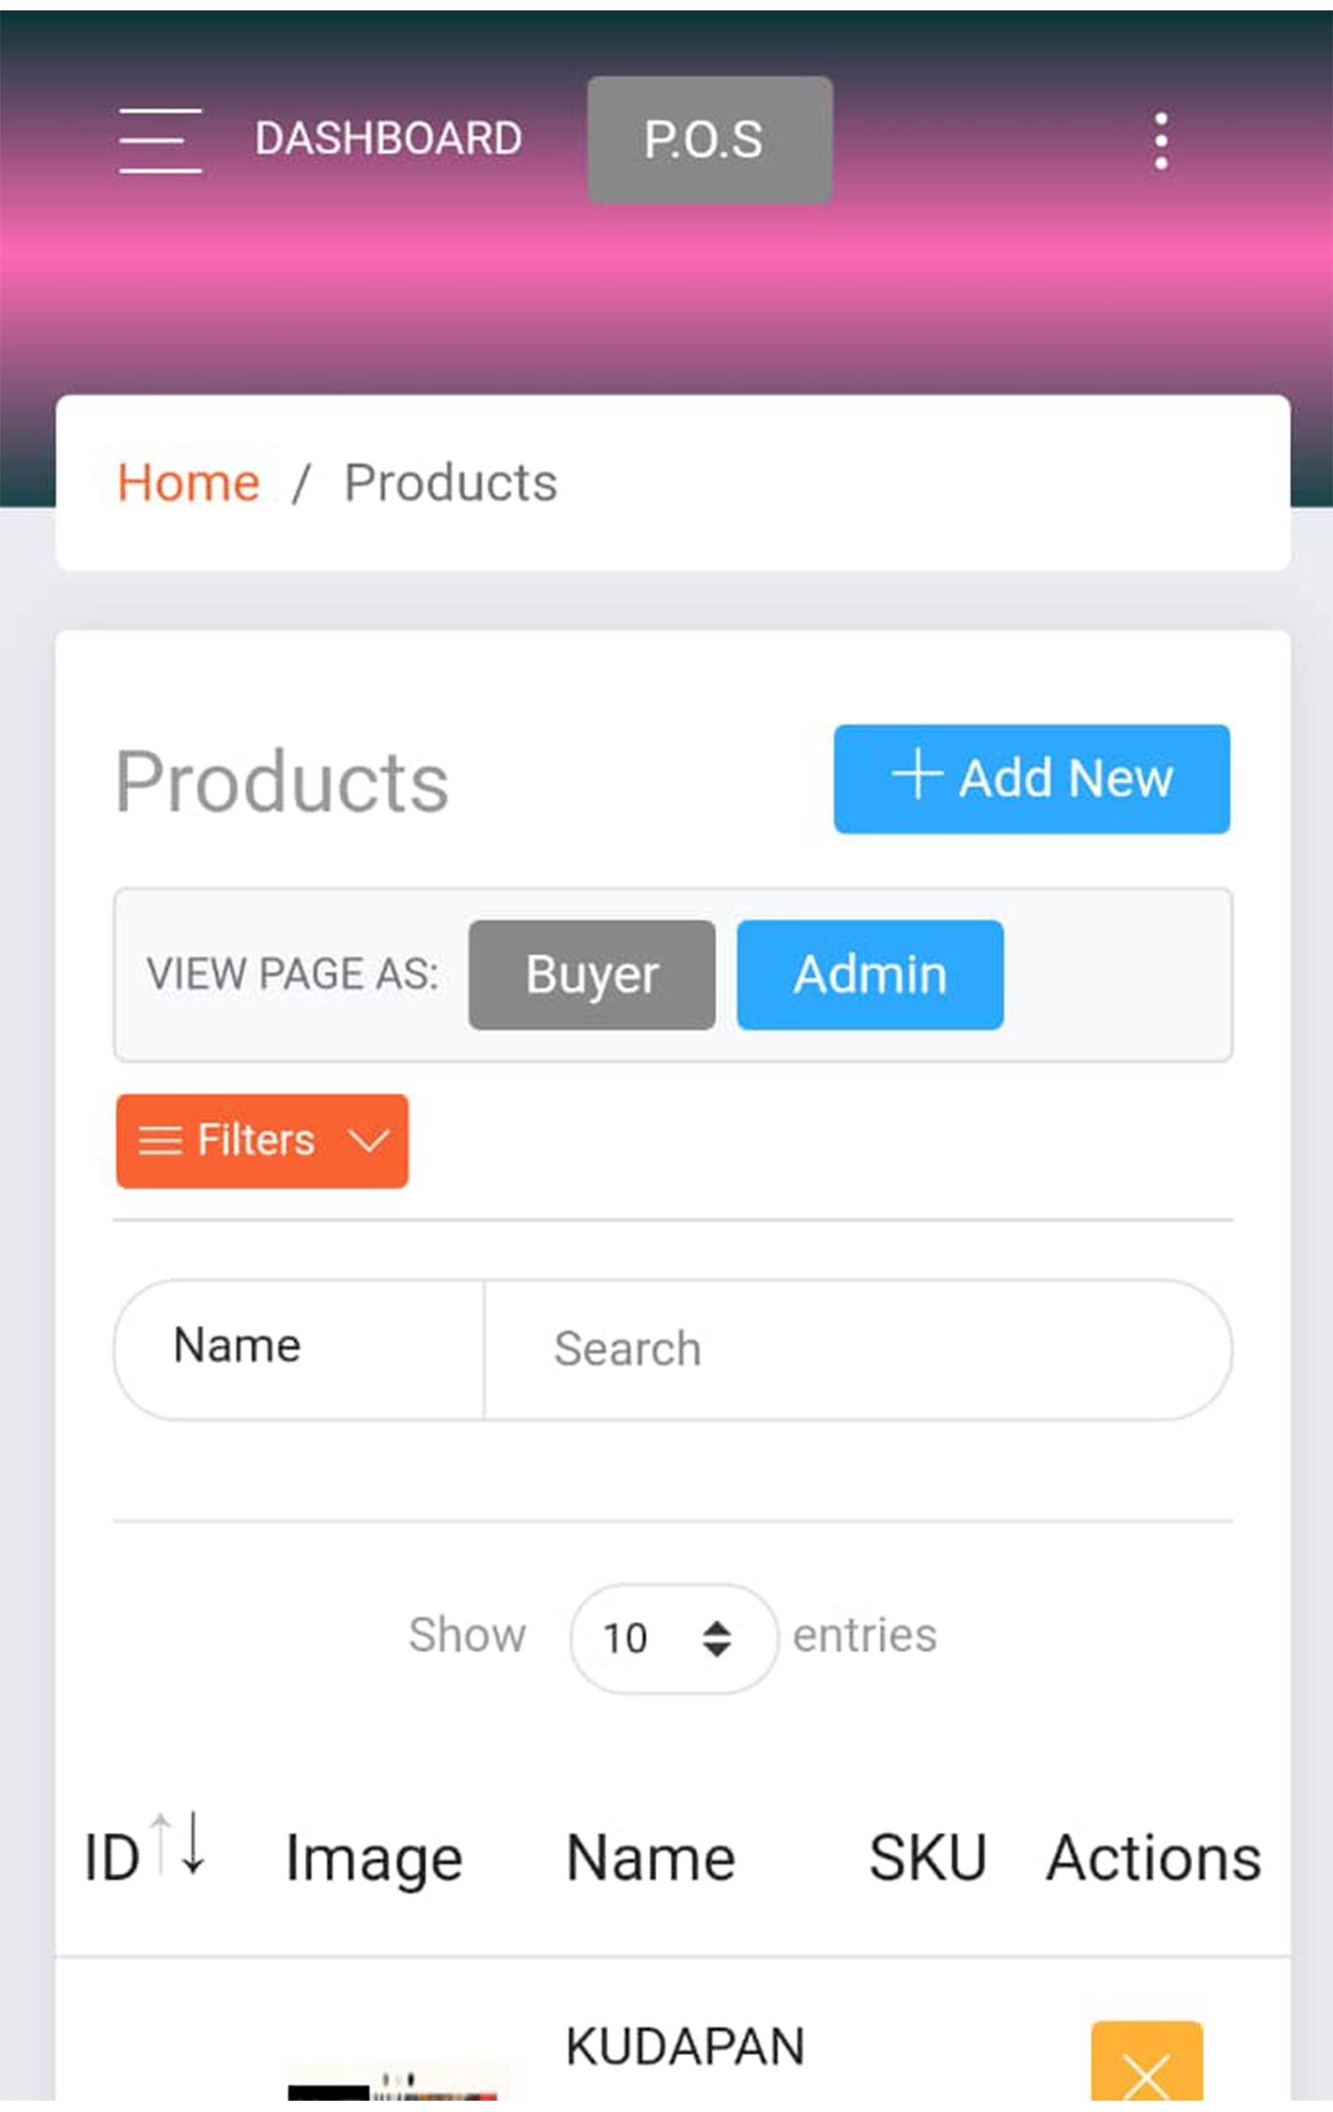This screenshot has width=1333, height=2112.
Task: Sort by the SKU column header
Action: coord(928,1858)
